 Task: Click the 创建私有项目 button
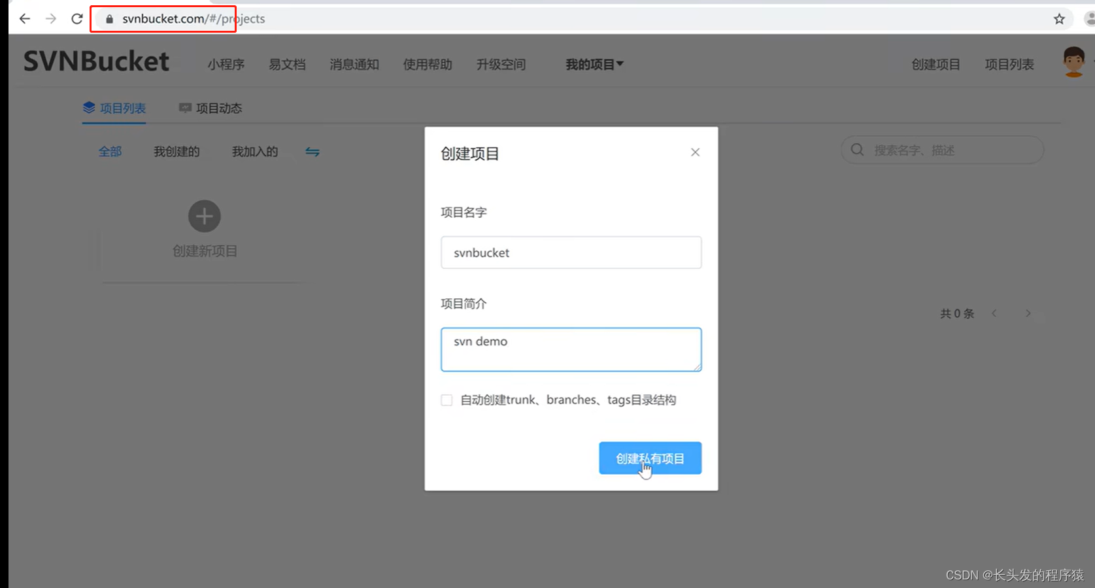coord(650,458)
